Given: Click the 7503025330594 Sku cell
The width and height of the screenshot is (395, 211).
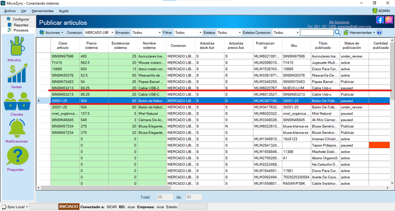Looking at the screenshot, I should click(297, 177).
